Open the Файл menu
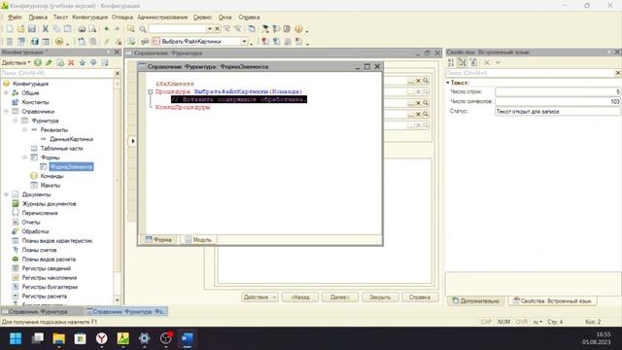622x350 pixels. click(x=15, y=17)
